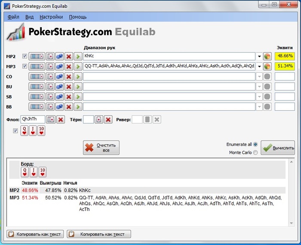The height and width of the screenshot is (245, 301).
Task: Open card selector for CO row
Action: pyautogui.click(x=50, y=77)
